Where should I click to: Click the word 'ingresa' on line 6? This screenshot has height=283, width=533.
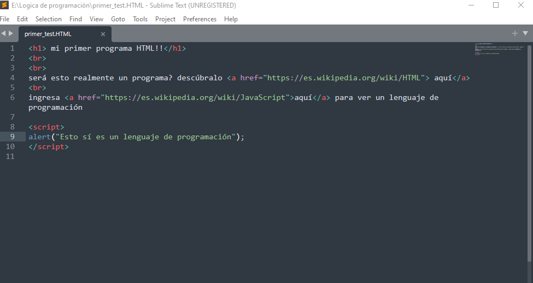(44, 97)
